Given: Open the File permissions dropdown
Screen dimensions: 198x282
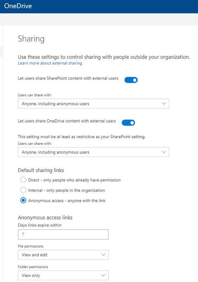Looking at the screenshot, I should tap(63, 255).
